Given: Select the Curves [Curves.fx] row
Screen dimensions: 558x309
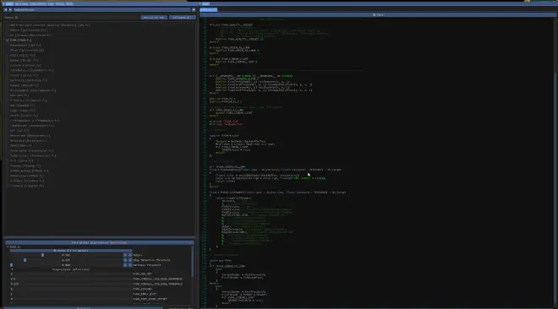Looking at the screenshot, I should pos(24,75).
